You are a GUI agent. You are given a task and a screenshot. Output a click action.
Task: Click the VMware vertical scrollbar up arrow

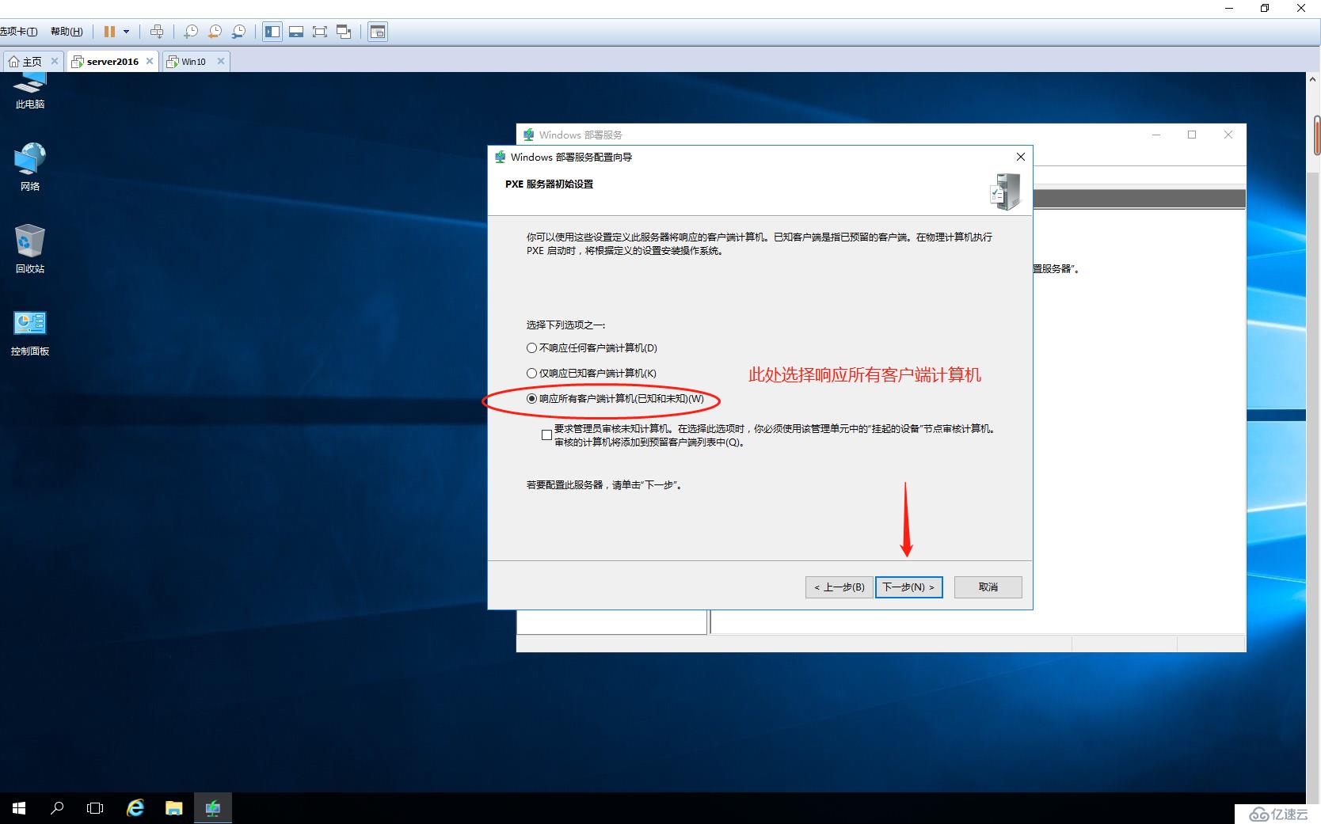1313,80
